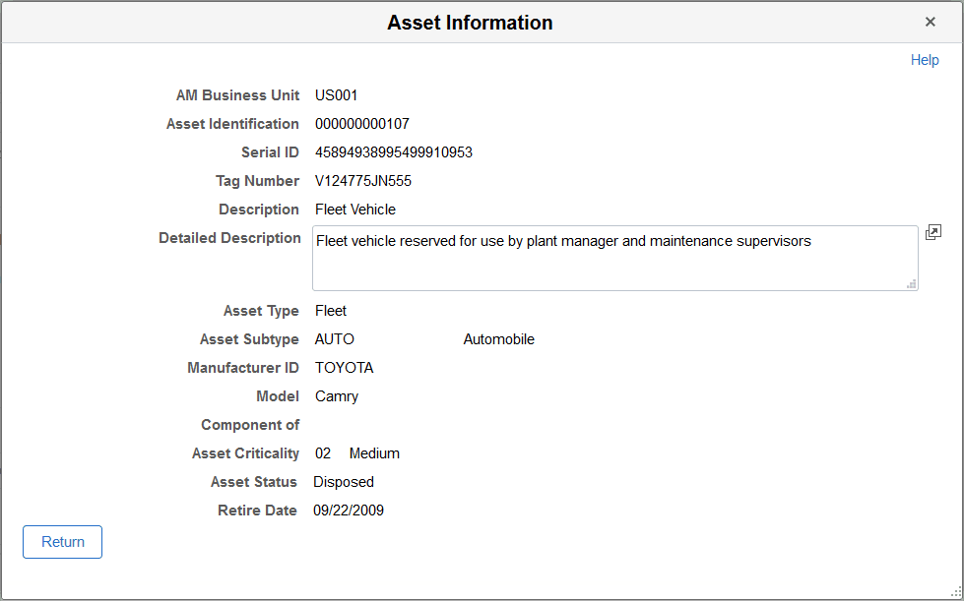964x601 pixels.
Task: Click the close X on Asset Information dialog
Action: coord(930,21)
